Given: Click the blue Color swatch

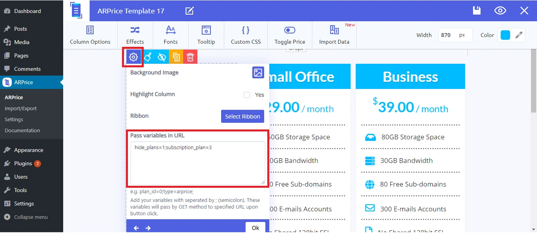Looking at the screenshot, I should click(505, 35).
